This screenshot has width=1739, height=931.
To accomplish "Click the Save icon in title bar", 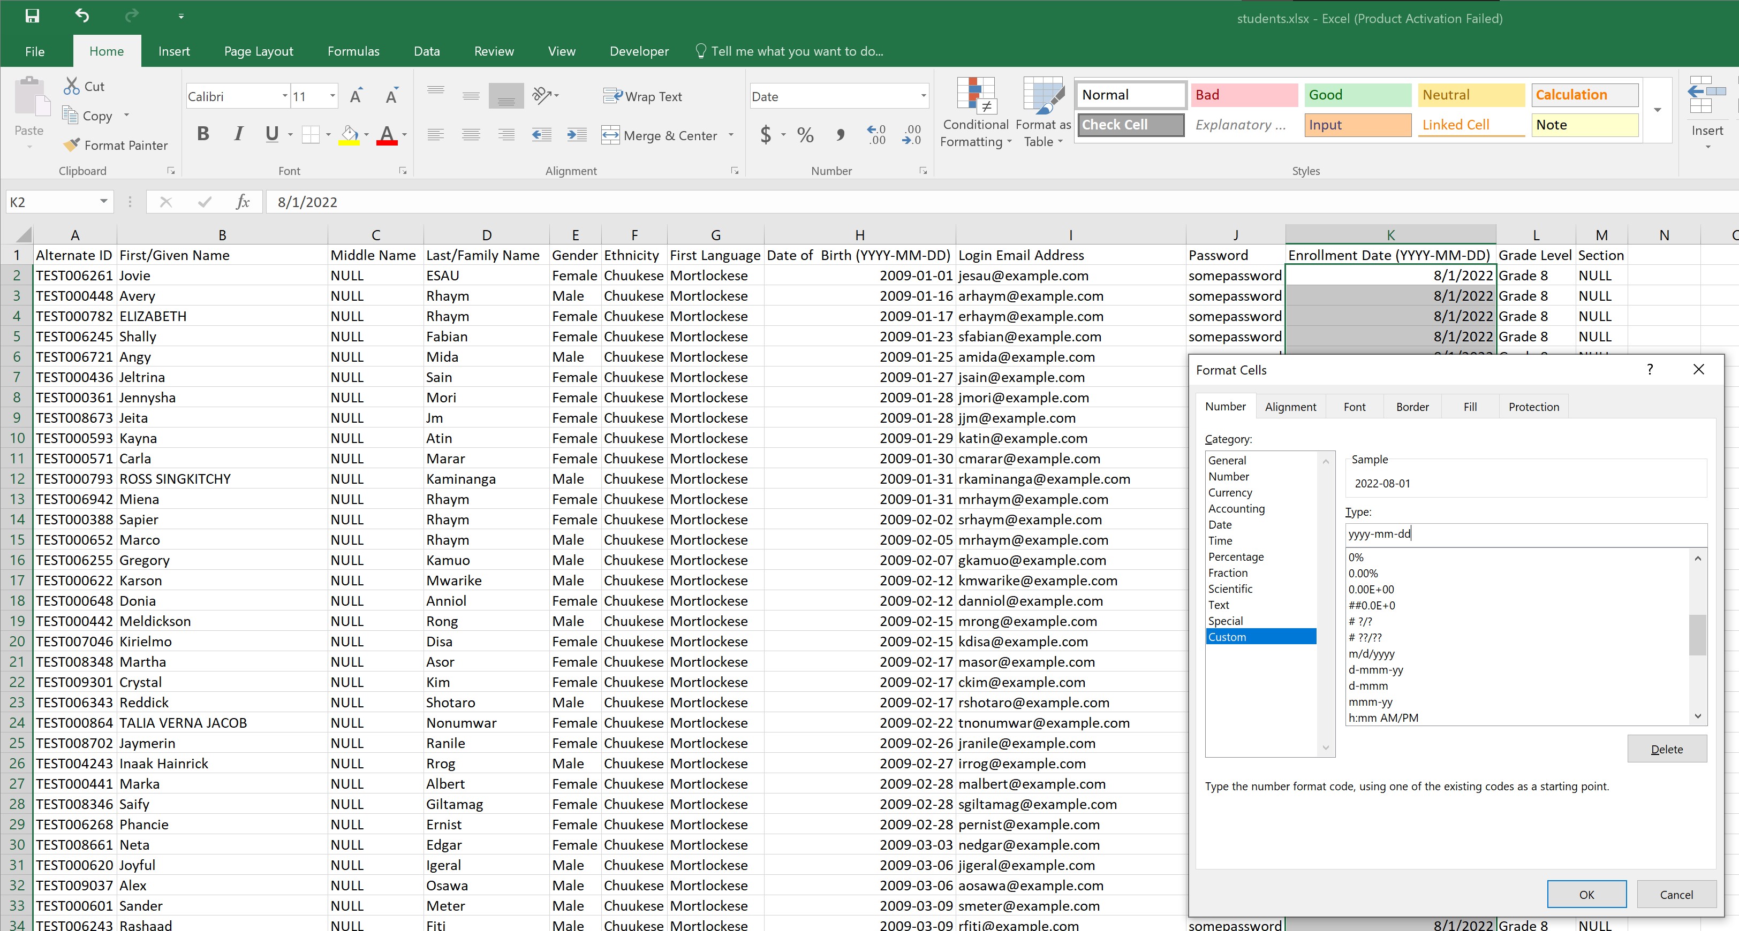I will click(x=32, y=16).
